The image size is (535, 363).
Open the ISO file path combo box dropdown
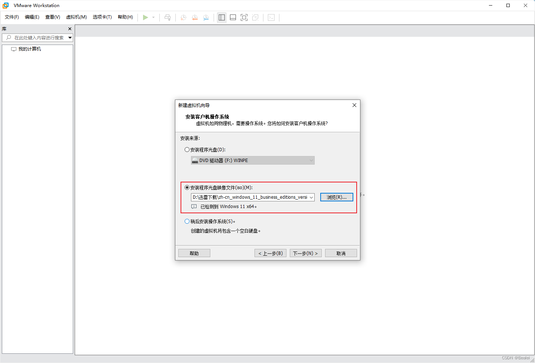pyautogui.click(x=311, y=197)
